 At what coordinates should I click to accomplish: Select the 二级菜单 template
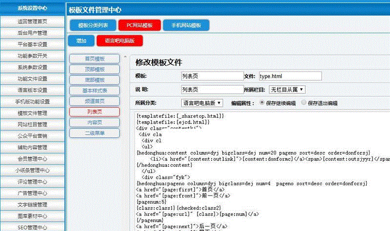pos(95,133)
